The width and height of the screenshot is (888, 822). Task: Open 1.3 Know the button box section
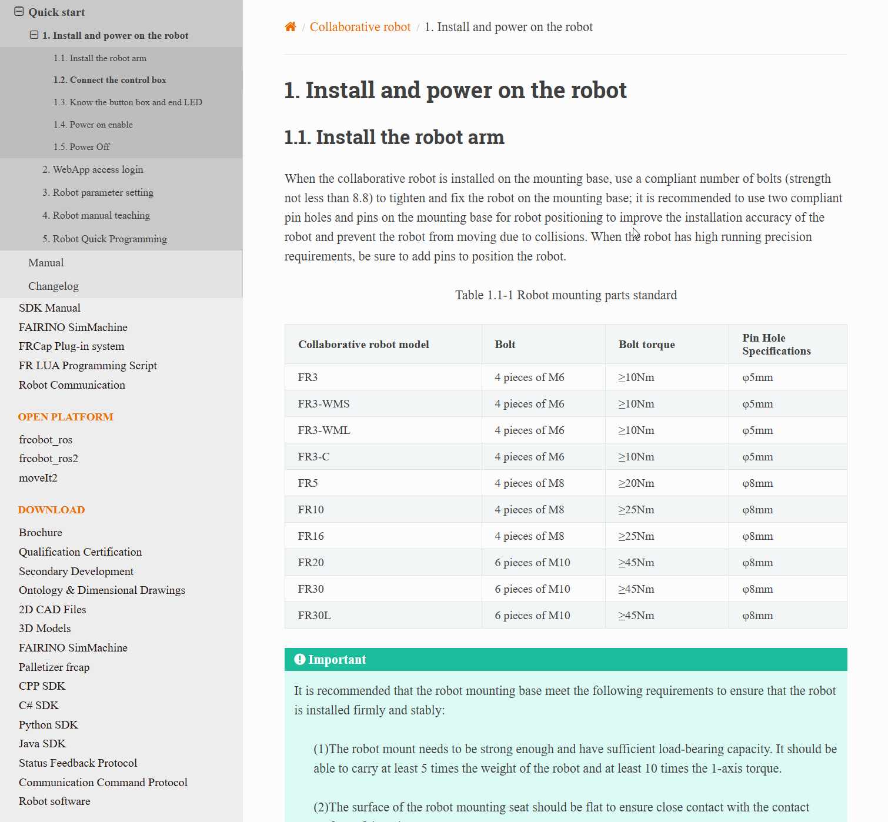point(128,102)
